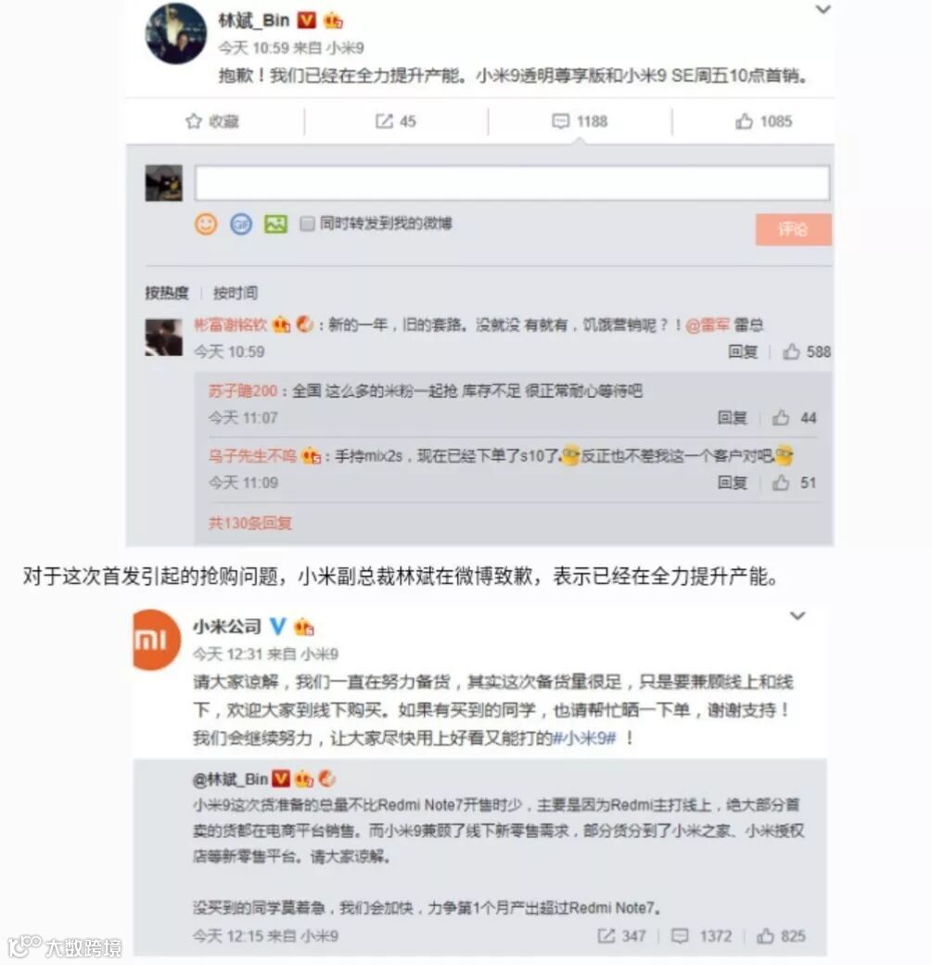Attach image to the comment
The width and height of the screenshot is (932, 965).
coord(275,223)
